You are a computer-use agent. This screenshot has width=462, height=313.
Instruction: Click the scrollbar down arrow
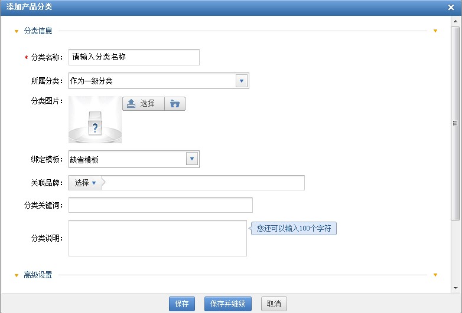(x=456, y=288)
